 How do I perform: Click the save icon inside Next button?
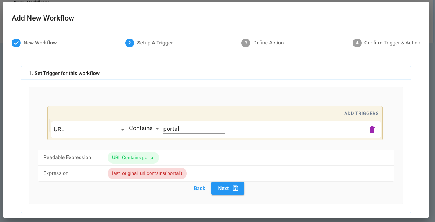(236, 188)
